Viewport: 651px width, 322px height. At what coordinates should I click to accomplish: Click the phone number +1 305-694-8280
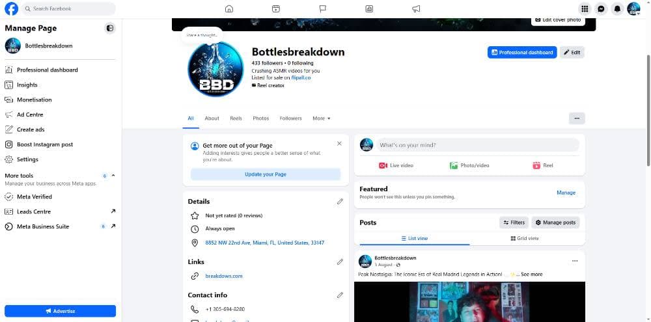[x=225, y=309]
